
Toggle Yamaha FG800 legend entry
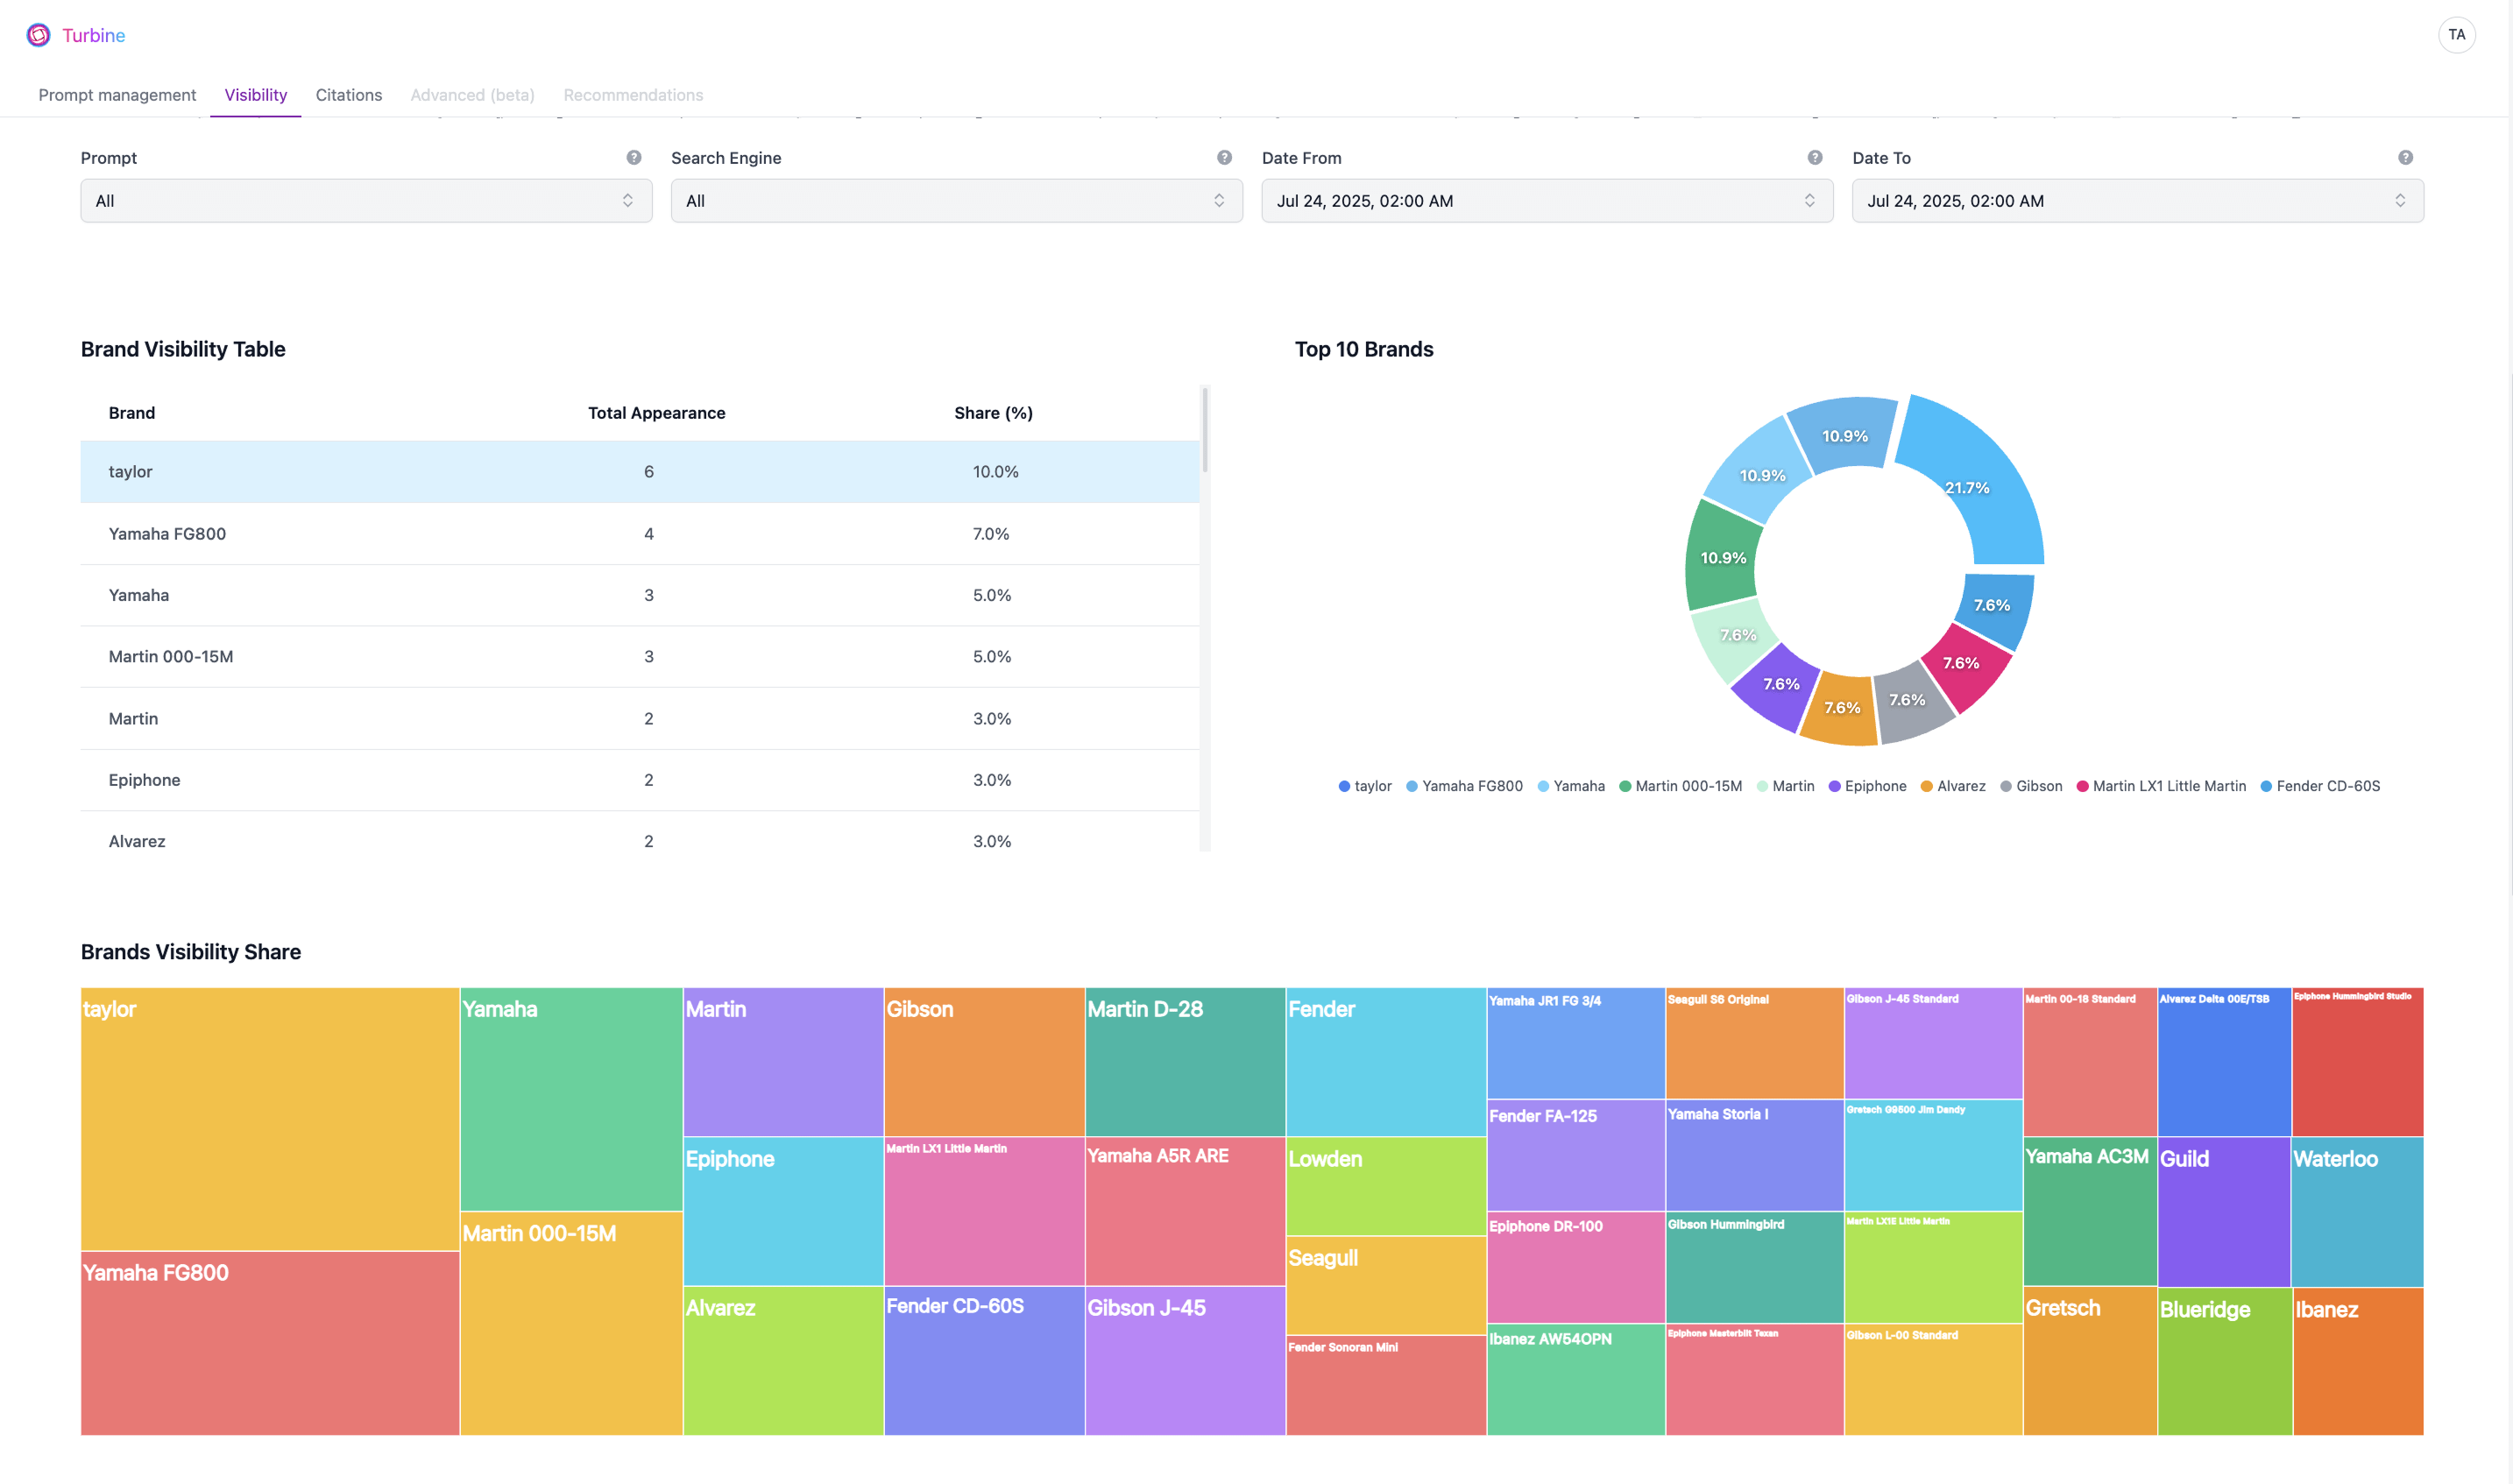1464,786
